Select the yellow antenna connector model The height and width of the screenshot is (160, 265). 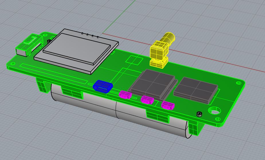(160, 50)
